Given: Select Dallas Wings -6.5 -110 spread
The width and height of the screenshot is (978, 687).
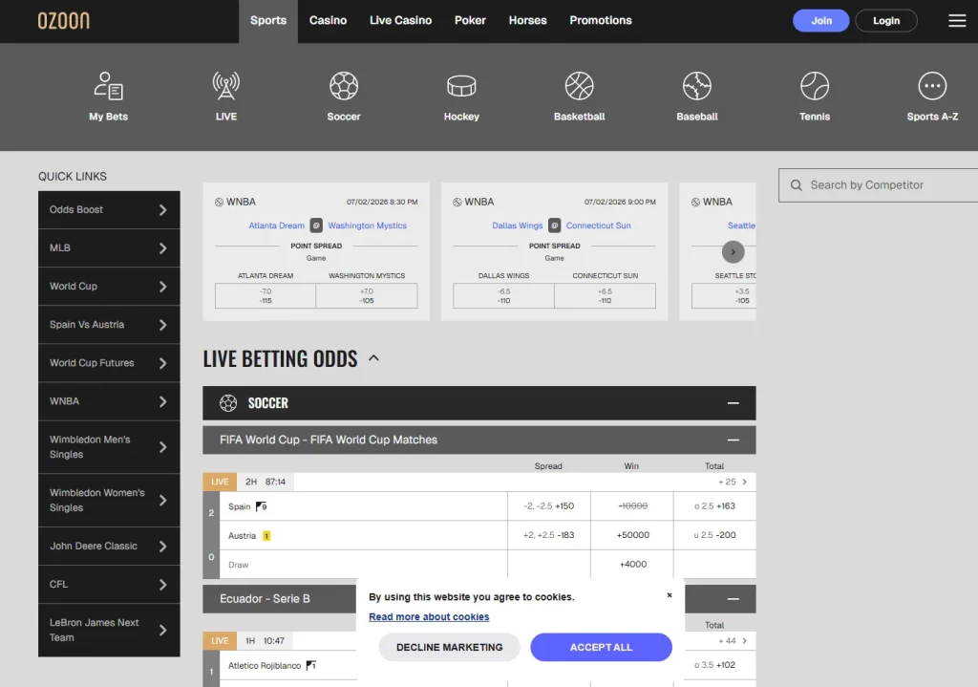Looking at the screenshot, I should pyautogui.click(x=504, y=296).
